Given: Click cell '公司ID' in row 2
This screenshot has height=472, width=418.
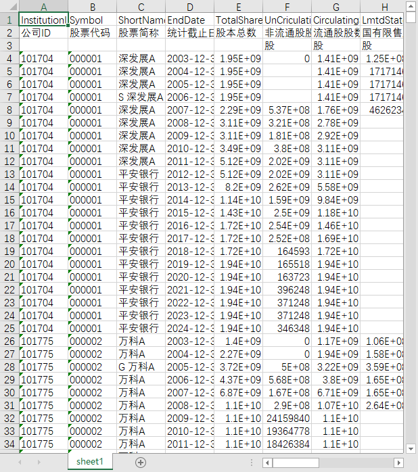Looking at the screenshot, I should point(44,33).
